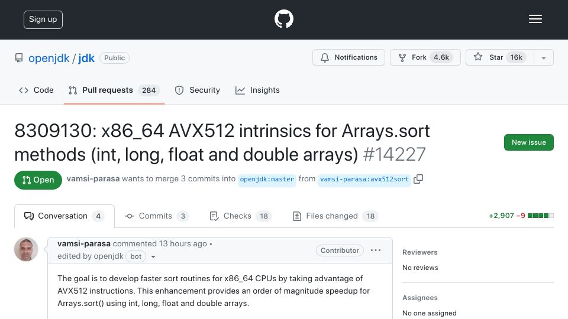Click the Notifications bell button

tap(348, 57)
